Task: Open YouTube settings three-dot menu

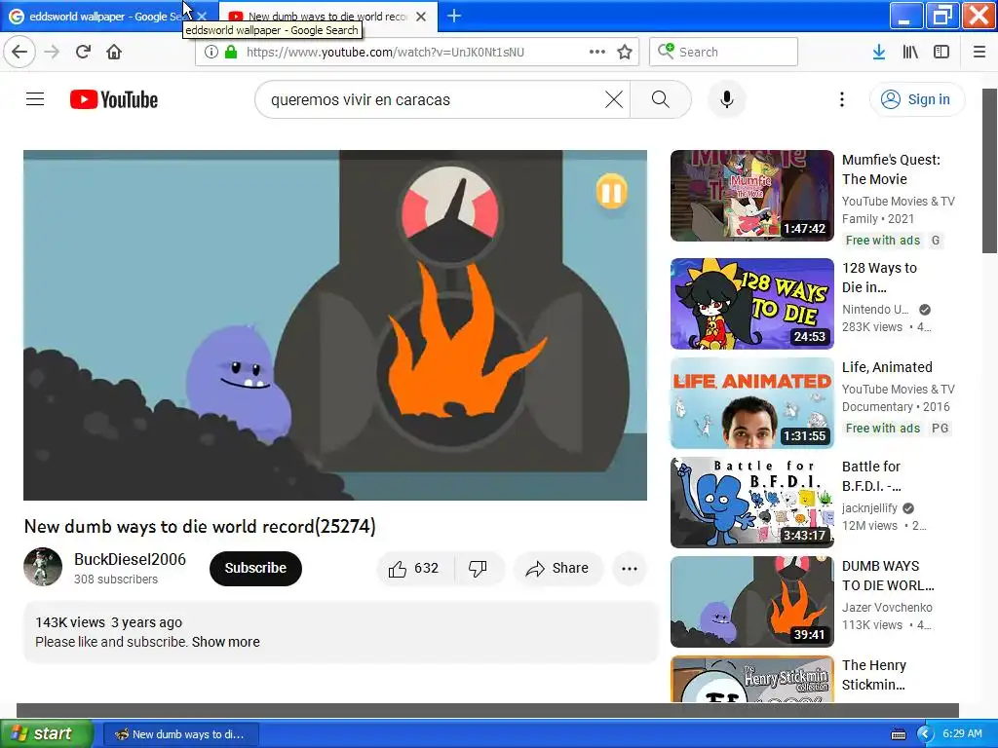Action: pos(842,99)
